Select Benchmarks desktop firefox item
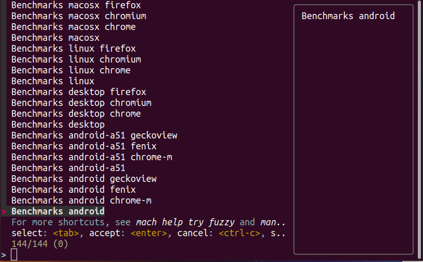 pyautogui.click(x=78, y=92)
